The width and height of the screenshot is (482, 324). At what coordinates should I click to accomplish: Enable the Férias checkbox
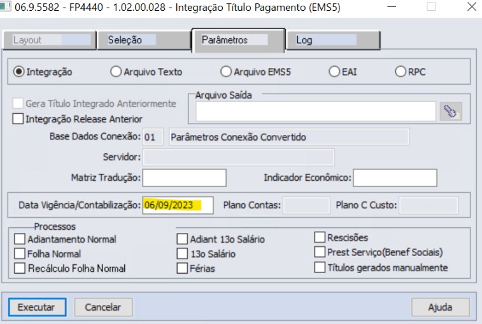[x=182, y=268]
